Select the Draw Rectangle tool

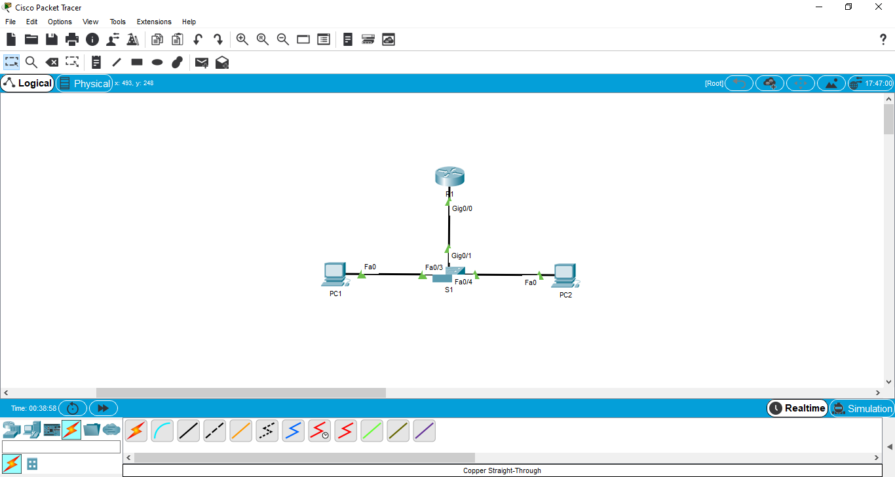(x=137, y=62)
